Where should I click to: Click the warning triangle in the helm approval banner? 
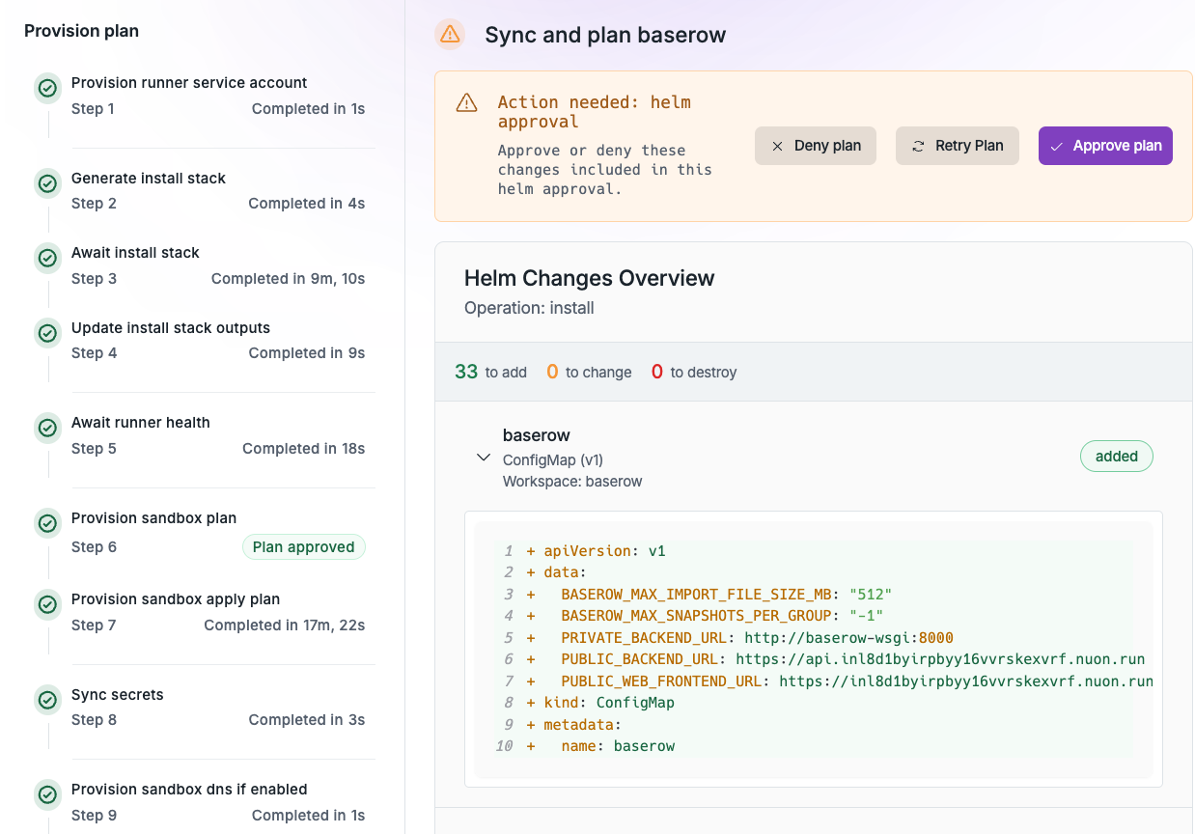[465, 101]
